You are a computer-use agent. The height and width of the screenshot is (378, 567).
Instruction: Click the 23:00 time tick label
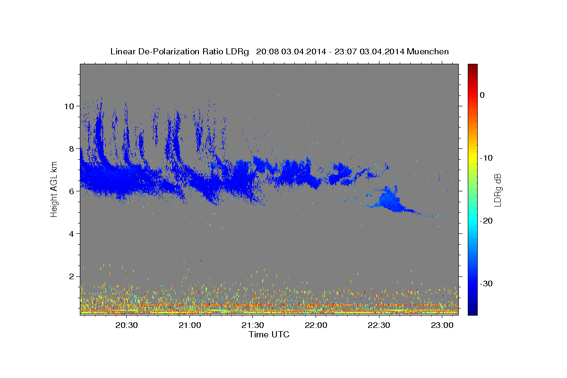coord(442,325)
